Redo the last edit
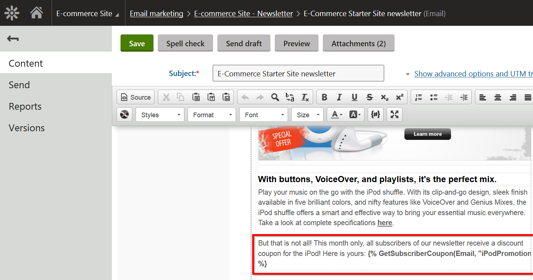Screen dimensions: 533x280 coord(260,97)
